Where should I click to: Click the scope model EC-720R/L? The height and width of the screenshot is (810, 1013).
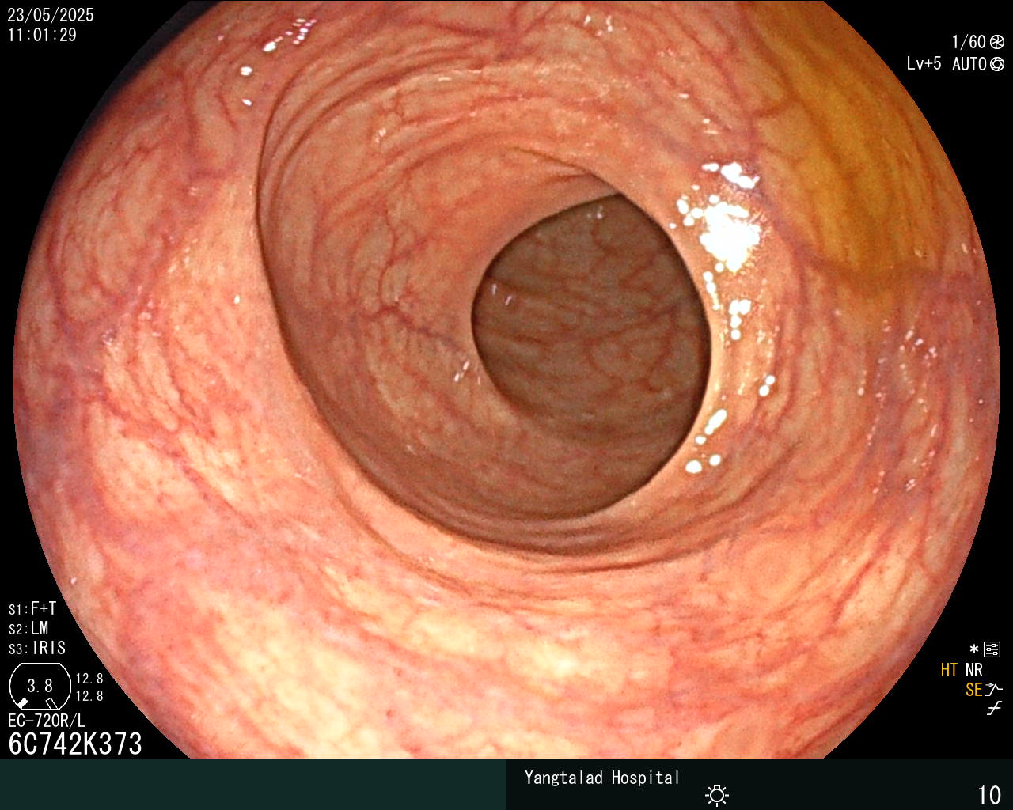click(47, 721)
